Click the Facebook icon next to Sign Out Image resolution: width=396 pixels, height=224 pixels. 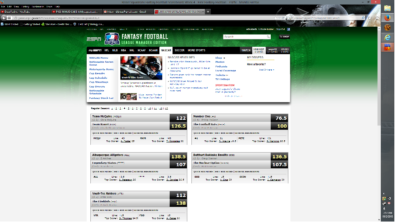(289, 30)
